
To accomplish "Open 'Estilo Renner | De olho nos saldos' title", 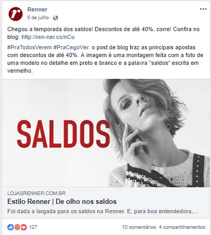I will [62, 202].
